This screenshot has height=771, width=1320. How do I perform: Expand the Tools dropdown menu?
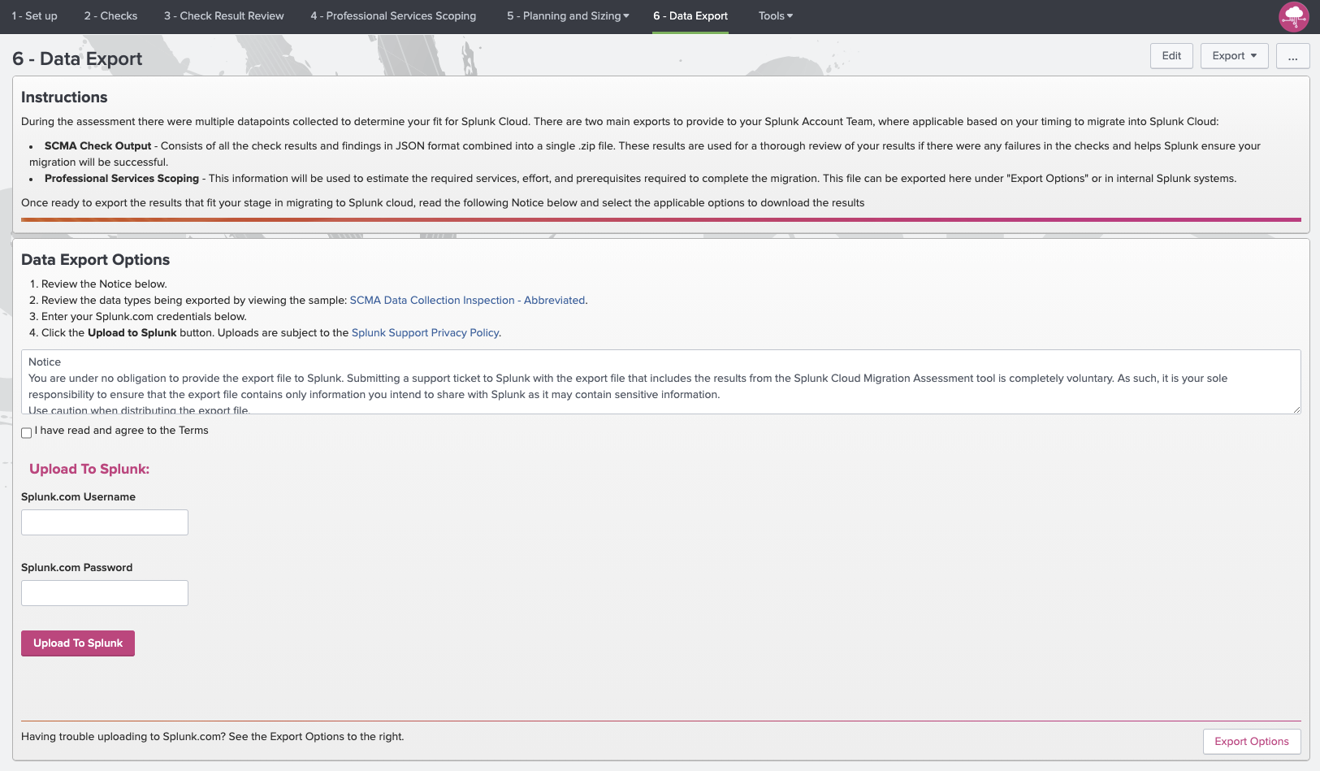(x=774, y=15)
